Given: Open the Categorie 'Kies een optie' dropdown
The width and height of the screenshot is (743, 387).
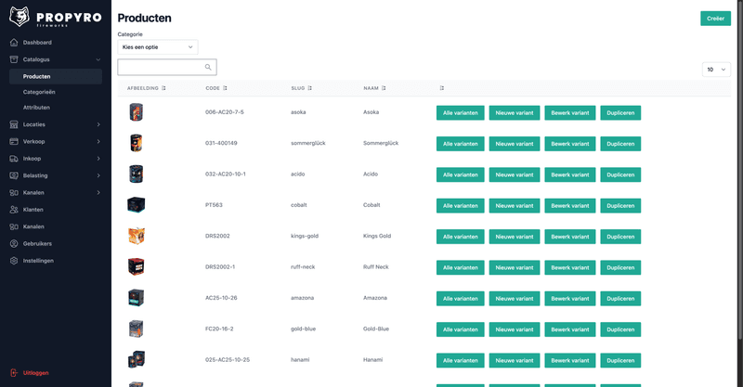Looking at the screenshot, I should 157,46.
